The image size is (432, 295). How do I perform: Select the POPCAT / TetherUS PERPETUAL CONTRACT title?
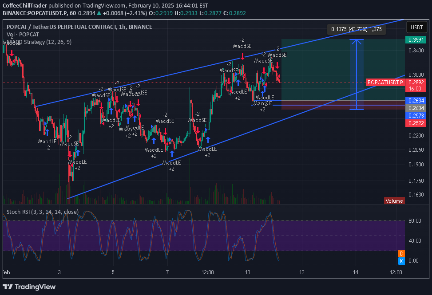point(79,27)
